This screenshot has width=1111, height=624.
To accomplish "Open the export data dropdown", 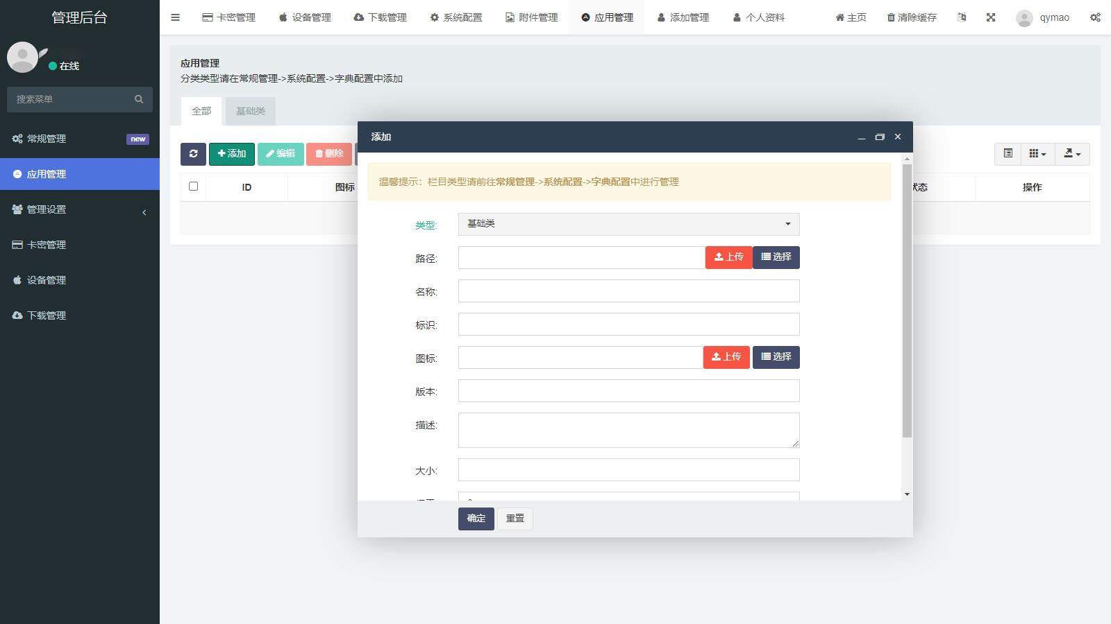I will 1072,154.
